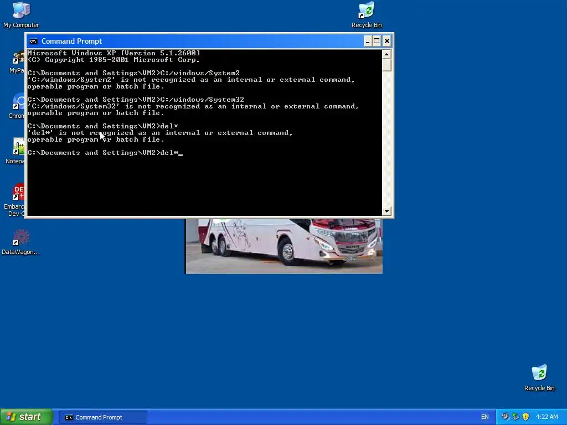Open the Recycle Bin icon near the taskbar clock
567x425 pixels.
tap(539, 377)
